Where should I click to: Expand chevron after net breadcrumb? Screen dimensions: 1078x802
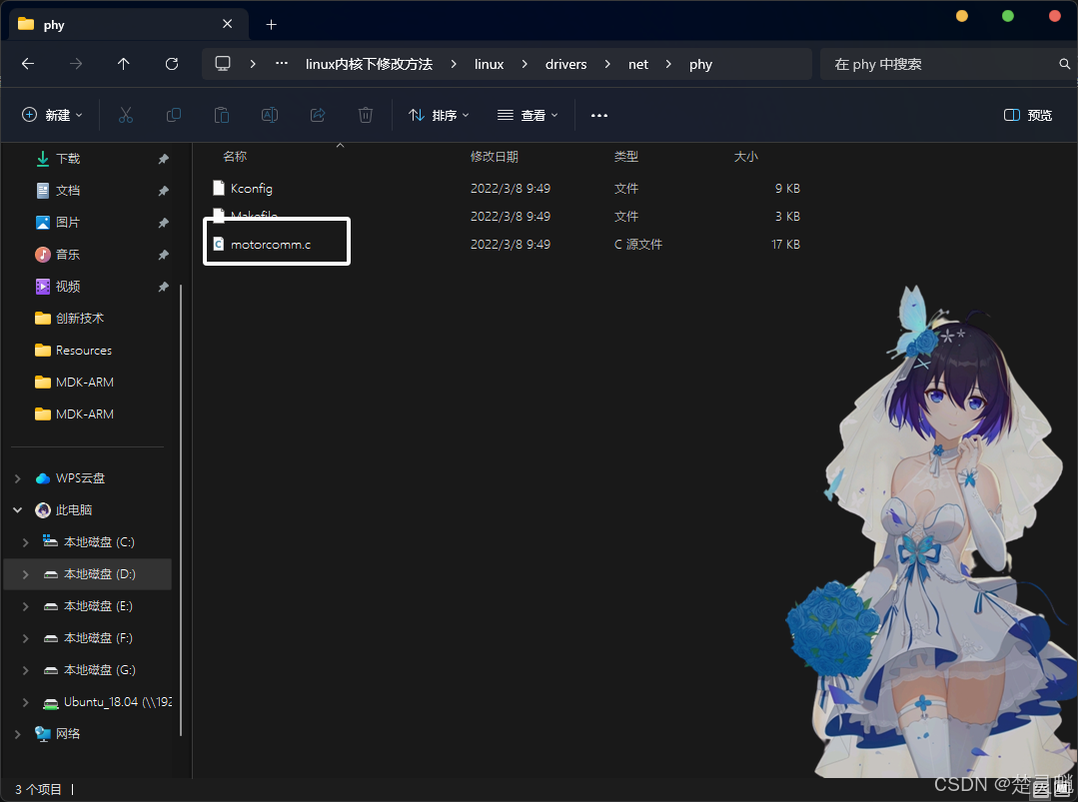[x=668, y=64]
